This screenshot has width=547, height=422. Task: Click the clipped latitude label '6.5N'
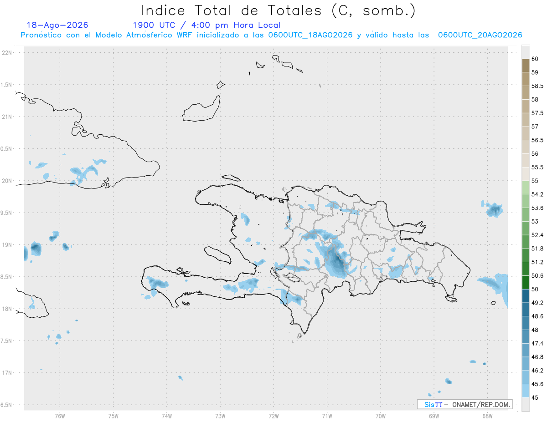6,405
